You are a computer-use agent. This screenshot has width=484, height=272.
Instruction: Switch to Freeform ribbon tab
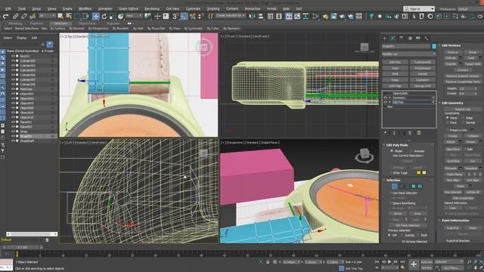click(x=36, y=23)
